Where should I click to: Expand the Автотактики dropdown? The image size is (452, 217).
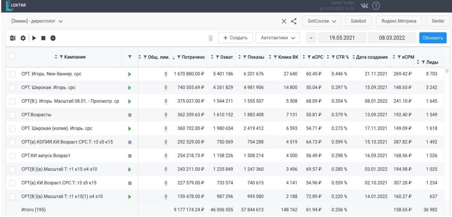(x=277, y=38)
